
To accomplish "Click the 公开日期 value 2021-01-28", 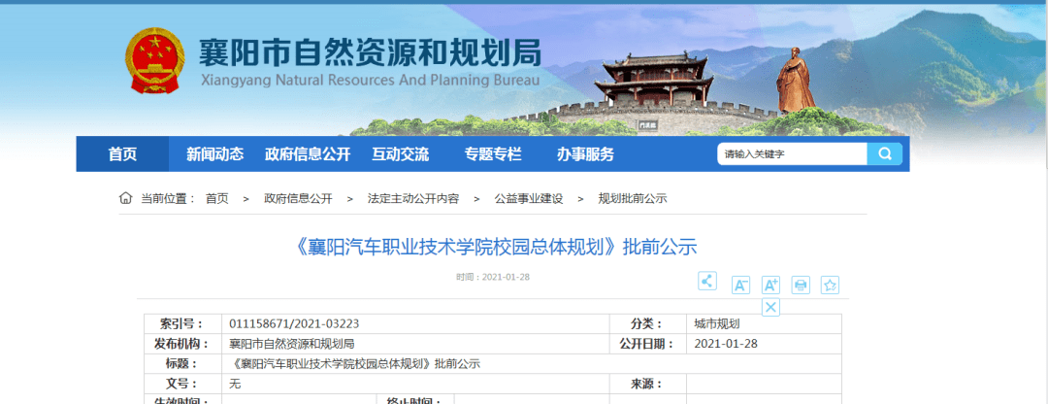I will pyautogui.click(x=726, y=344).
